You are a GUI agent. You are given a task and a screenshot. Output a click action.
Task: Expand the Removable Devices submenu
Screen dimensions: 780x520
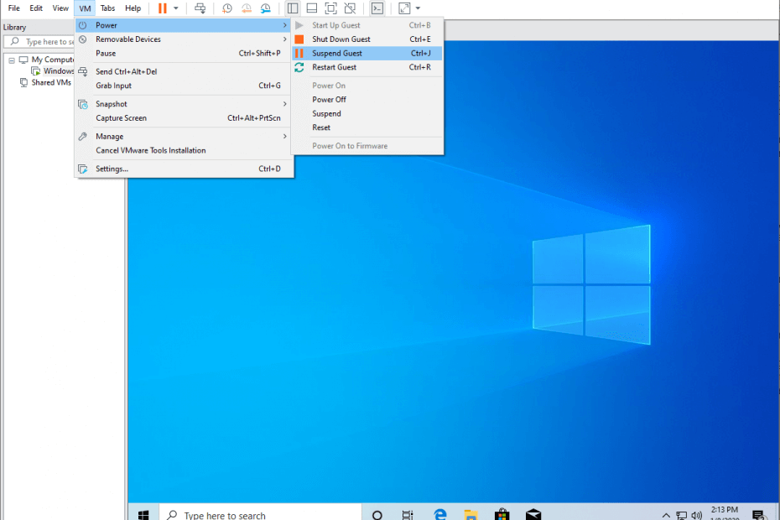(184, 39)
